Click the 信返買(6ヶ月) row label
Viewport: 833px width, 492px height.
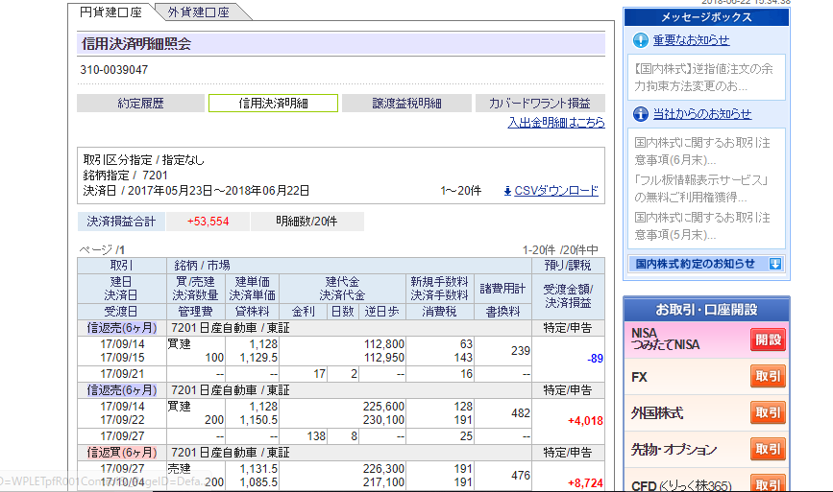point(122,453)
